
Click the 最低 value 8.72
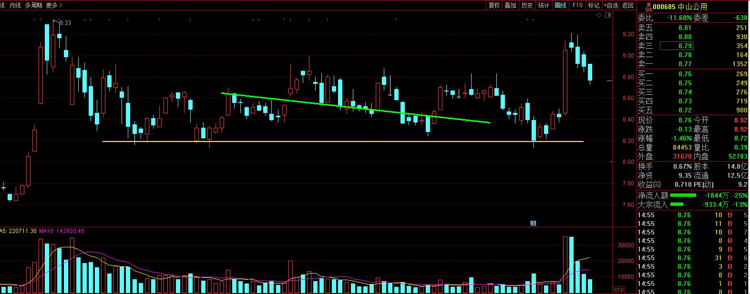[741, 139]
